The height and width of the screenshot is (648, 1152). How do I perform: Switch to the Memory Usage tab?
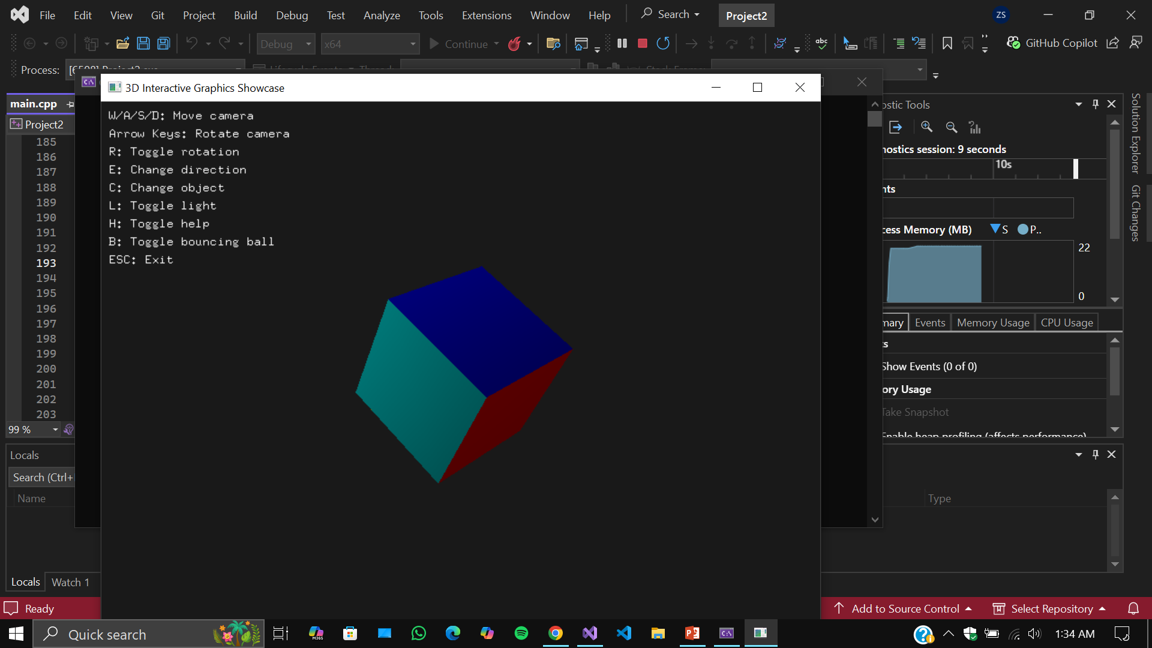(993, 322)
